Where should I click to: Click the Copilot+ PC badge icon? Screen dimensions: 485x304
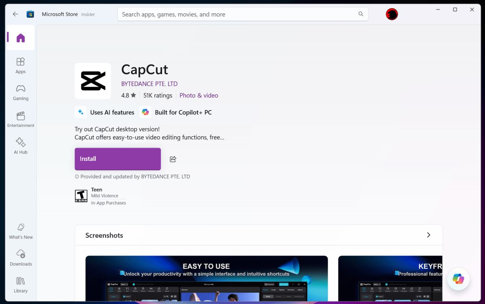[145, 112]
